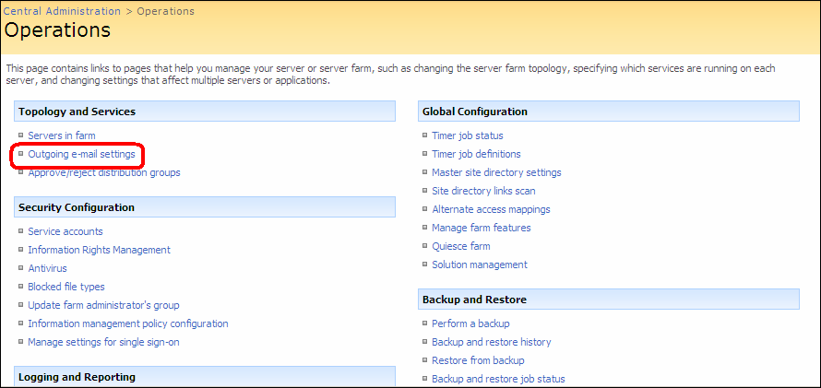Image resolution: width=821 pixels, height=388 pixels.
Task: Open Approve/reject distribution groups
Action: click(104, 172)
